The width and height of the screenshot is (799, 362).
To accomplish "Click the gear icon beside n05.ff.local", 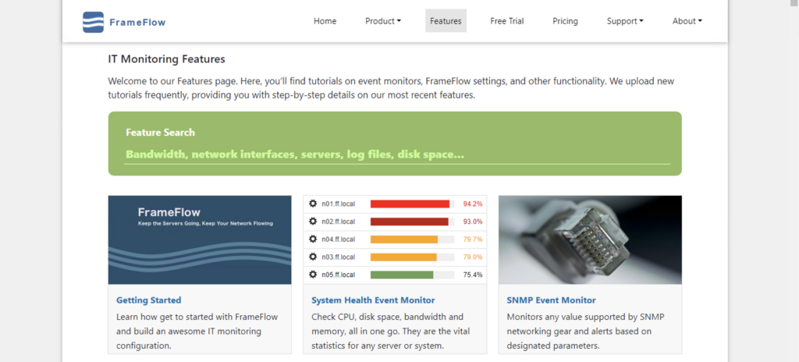I will pyautogui.click(x=313, y=275).
